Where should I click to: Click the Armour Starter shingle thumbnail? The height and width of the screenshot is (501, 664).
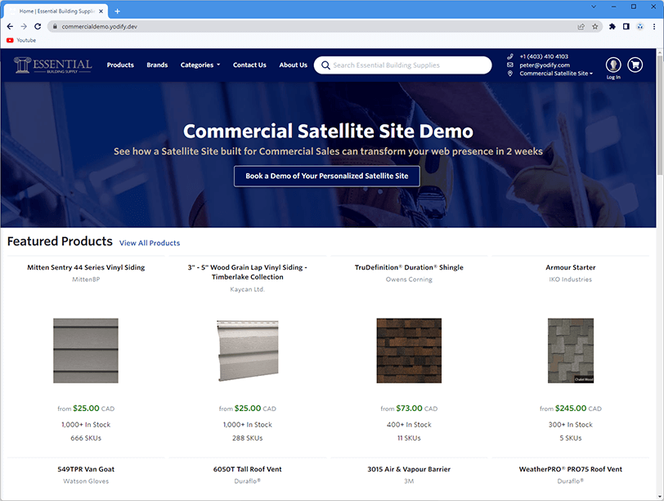571,351
